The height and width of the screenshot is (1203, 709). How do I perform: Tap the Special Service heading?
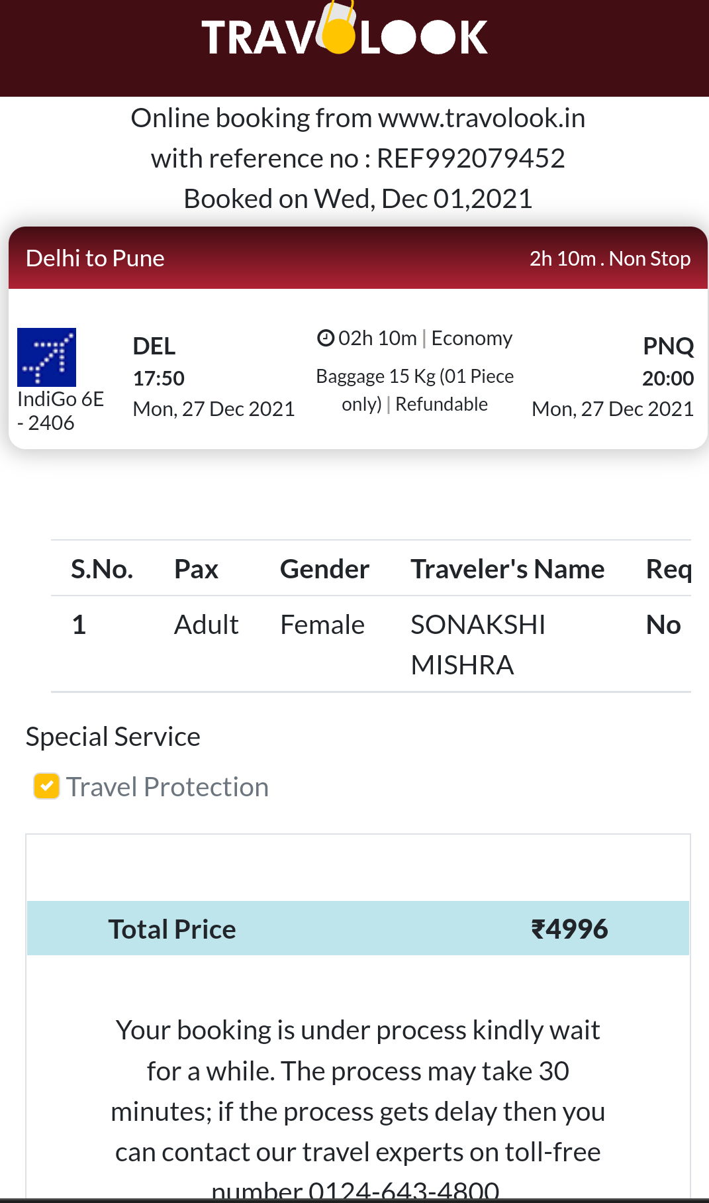click(x=113, y=737)
